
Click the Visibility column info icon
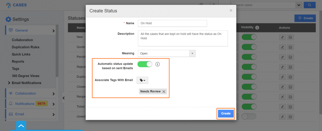click(x=258, y=28)
